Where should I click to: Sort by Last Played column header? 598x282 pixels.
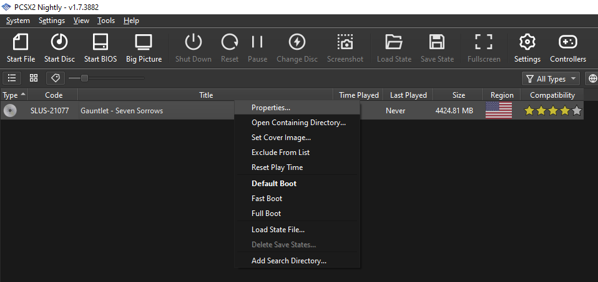(x=408, y=95)
